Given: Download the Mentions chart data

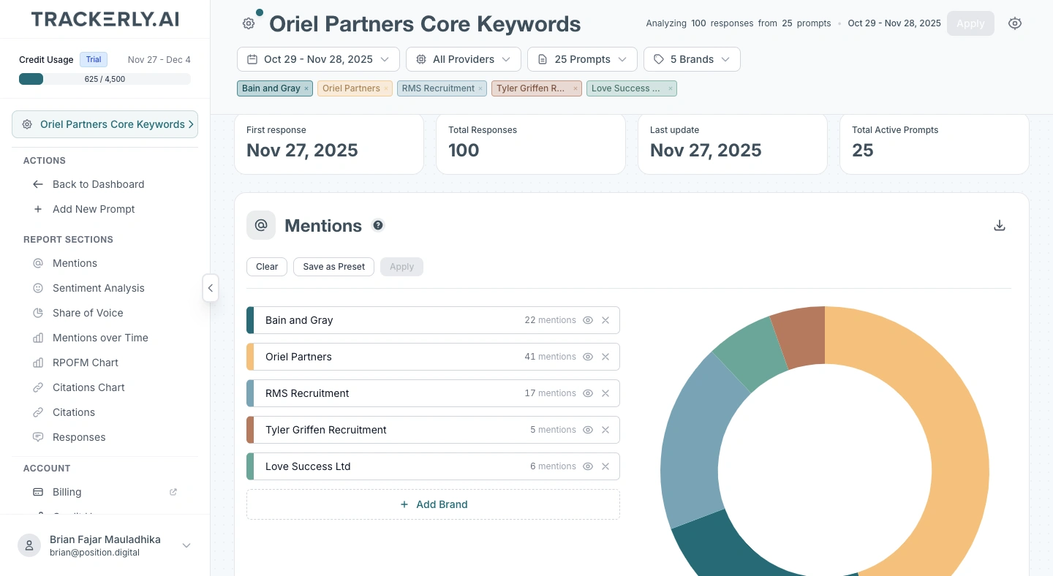Looking at the screenshot, I should pos(1000,226).
